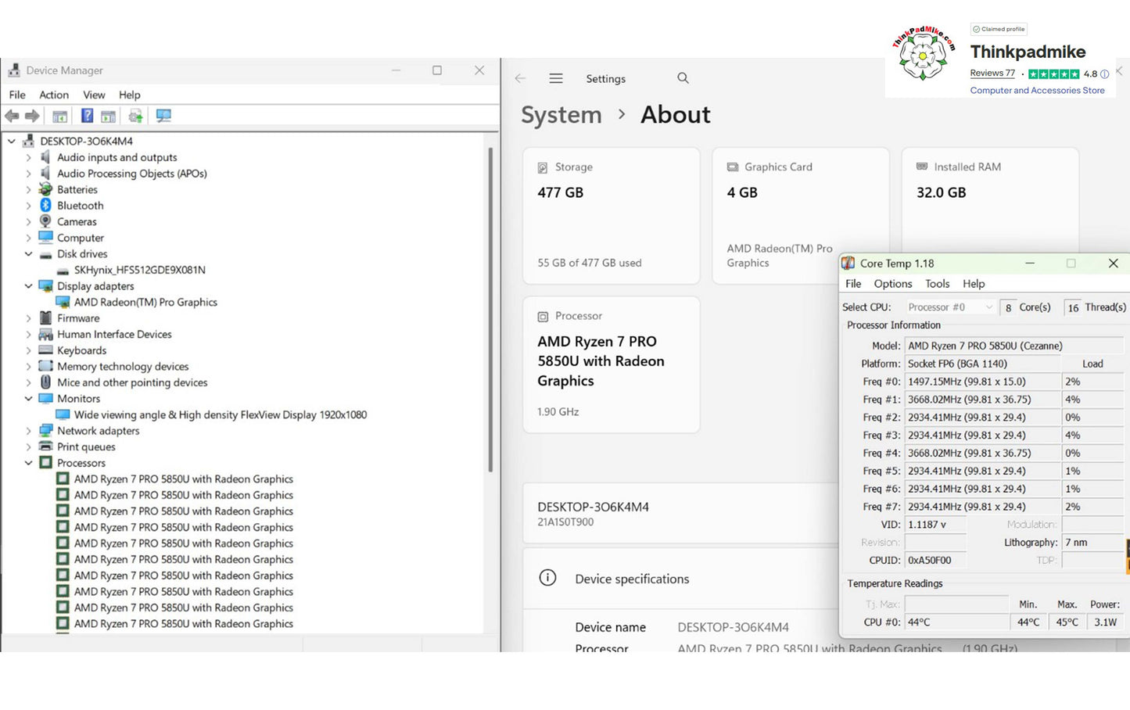Open the Options menu in Core Temp
Image resolution: width=1130 pixels, height=710 pixels.
pyautogui.click(x=892, y=284)
